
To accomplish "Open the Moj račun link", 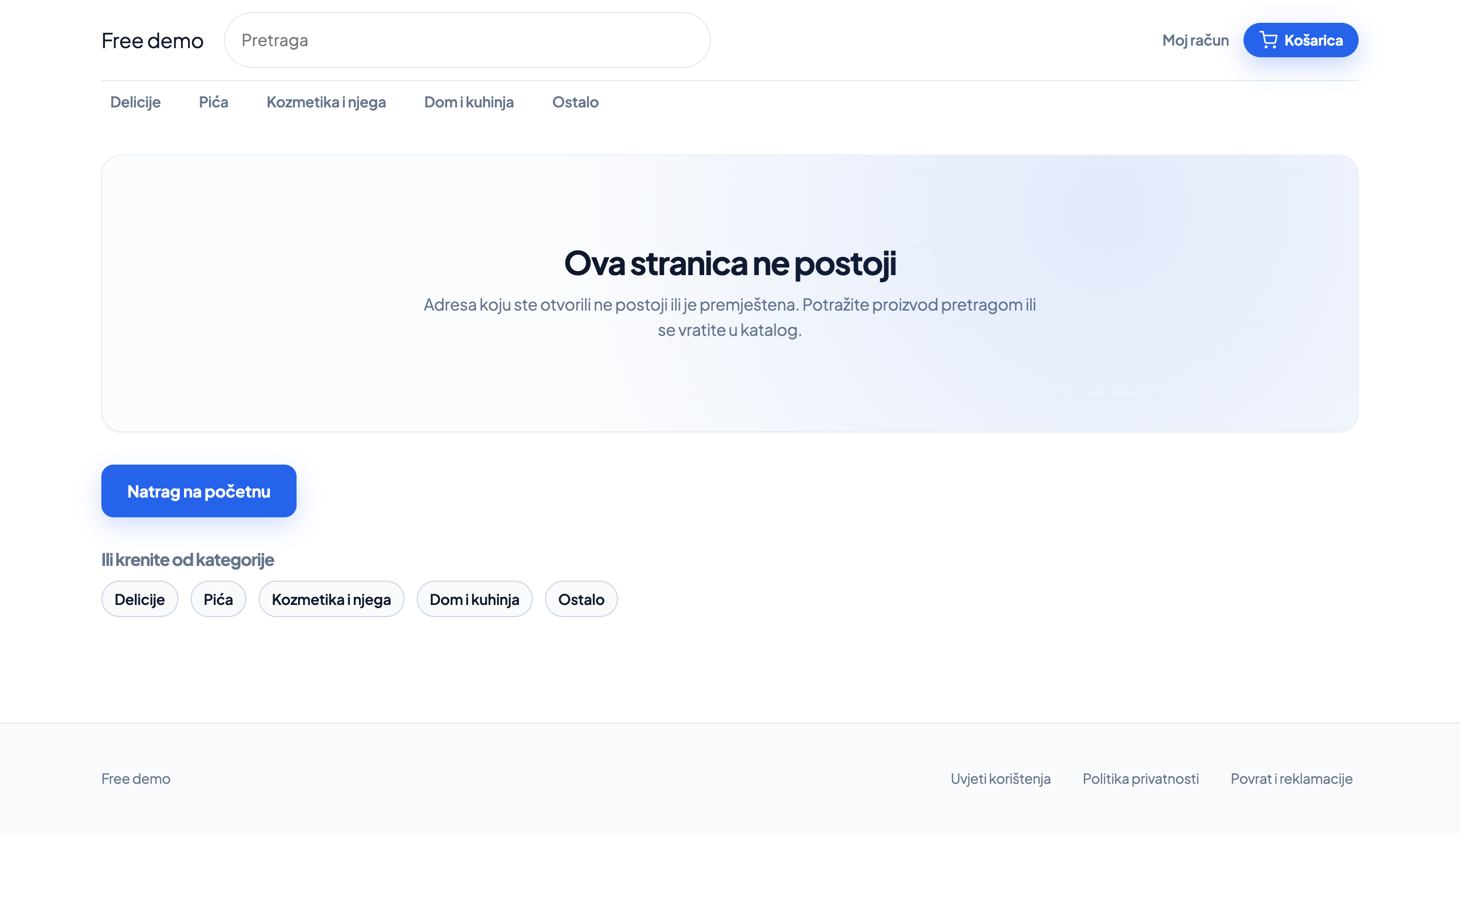I will tap(1195, 41).
